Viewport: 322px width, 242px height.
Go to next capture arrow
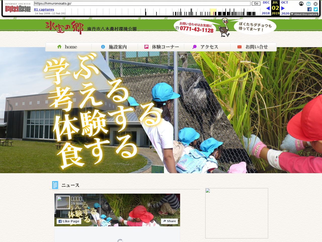[283, 8]
